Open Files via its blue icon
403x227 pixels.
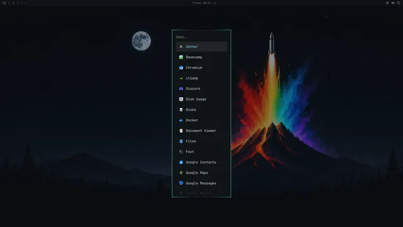click(181, 141)
